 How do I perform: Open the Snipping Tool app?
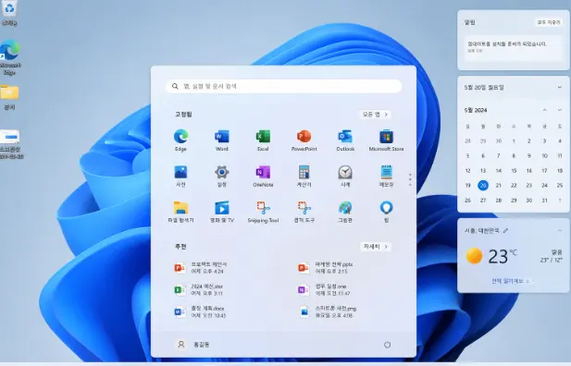tap(263, 212)
